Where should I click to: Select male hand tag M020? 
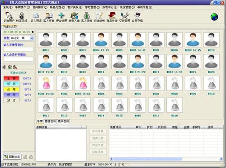click(211, 61)
